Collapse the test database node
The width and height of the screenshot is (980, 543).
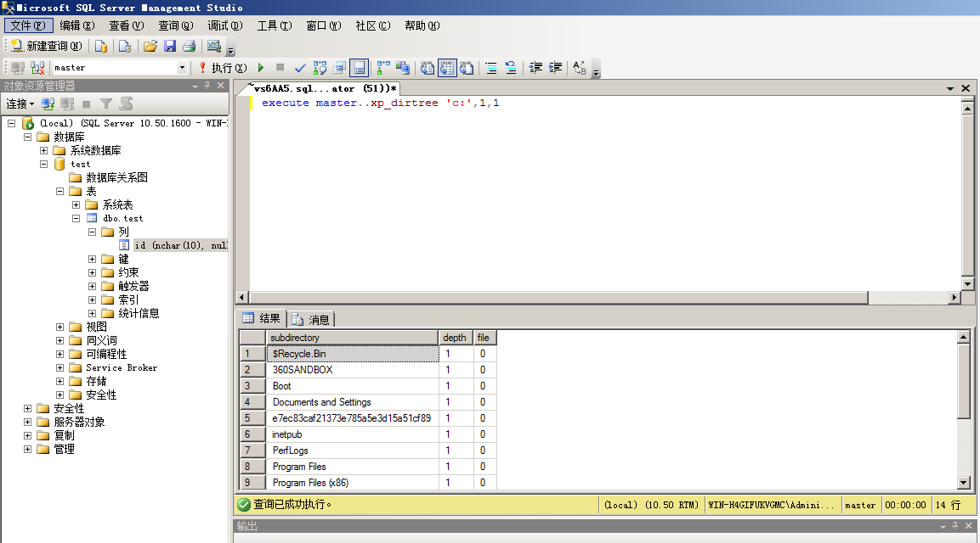pyautogui.click(x=43, y=164)
